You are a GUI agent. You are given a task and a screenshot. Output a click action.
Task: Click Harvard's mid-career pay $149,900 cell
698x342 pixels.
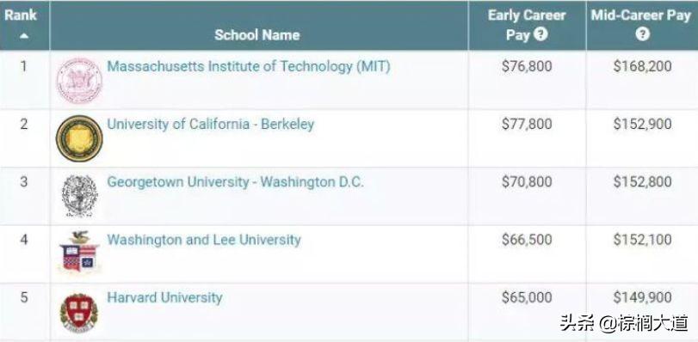[642, 297]
